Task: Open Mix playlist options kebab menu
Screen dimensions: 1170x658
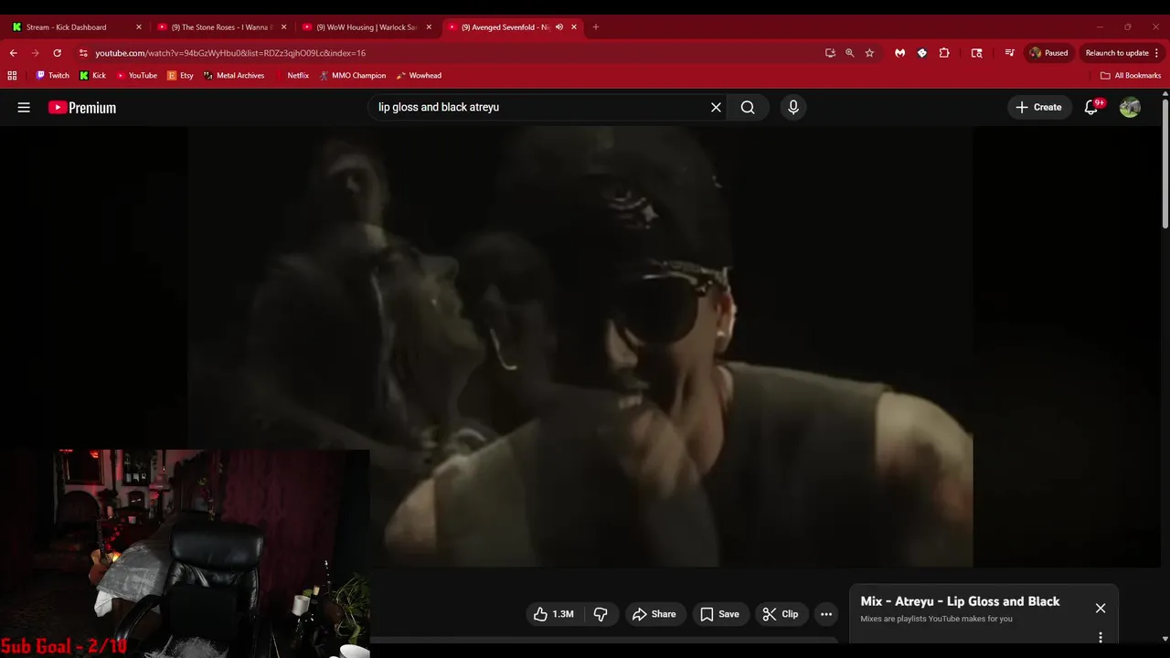Action: click(1101, 637)
